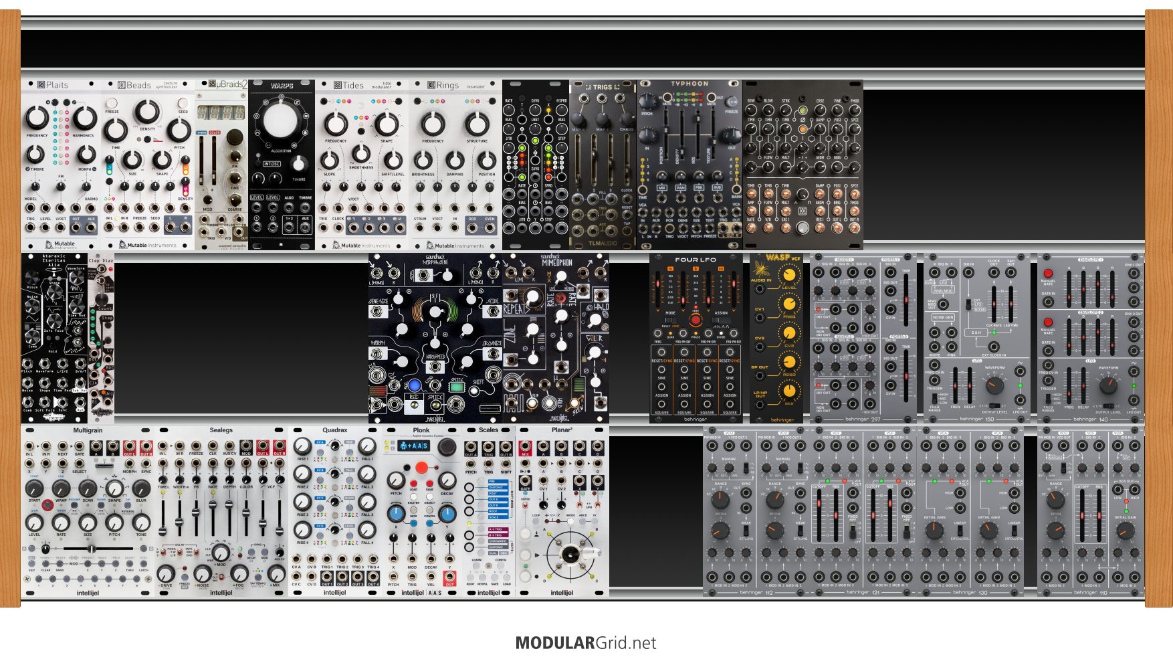Click the Tides SMOOTHNESS knob
Screen dimensions: 1173x657
click(x=361, y=153)
